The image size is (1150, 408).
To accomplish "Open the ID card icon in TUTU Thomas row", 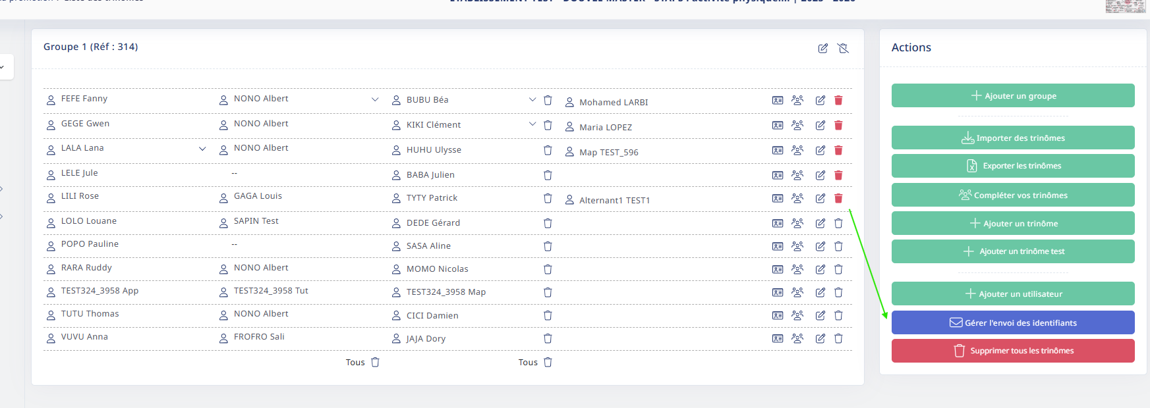I will (778, 315).
